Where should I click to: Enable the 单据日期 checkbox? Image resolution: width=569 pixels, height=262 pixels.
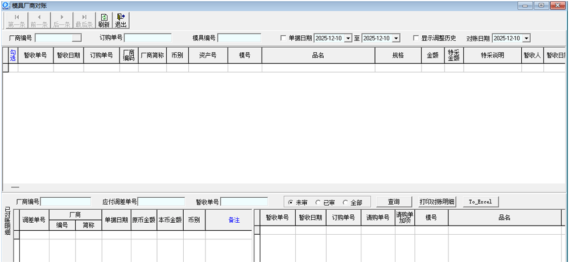283,38
